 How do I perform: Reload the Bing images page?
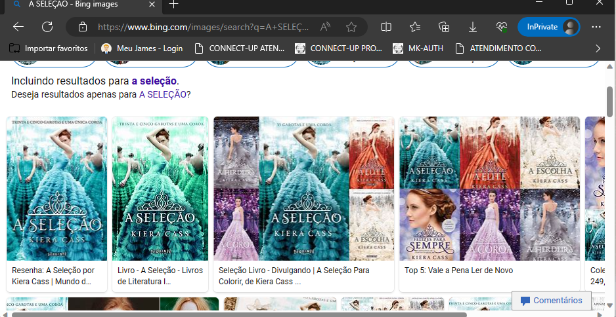[47, 27]
